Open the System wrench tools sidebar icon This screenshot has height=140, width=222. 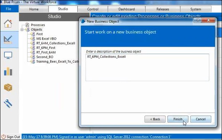point(8,104)
